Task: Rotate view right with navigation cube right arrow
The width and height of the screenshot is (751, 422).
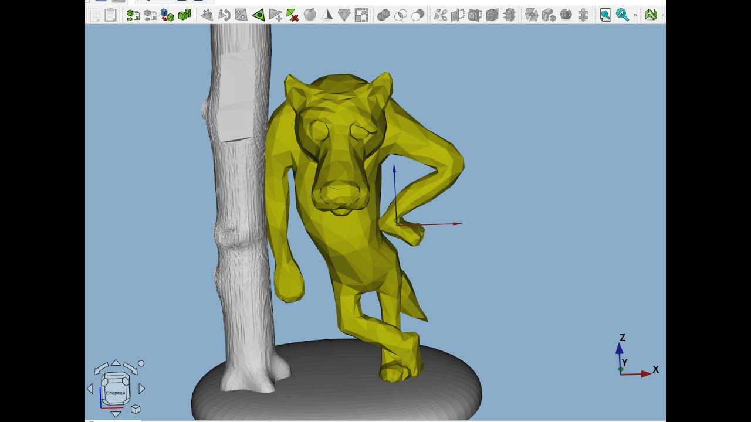Action: pos(141,389)
